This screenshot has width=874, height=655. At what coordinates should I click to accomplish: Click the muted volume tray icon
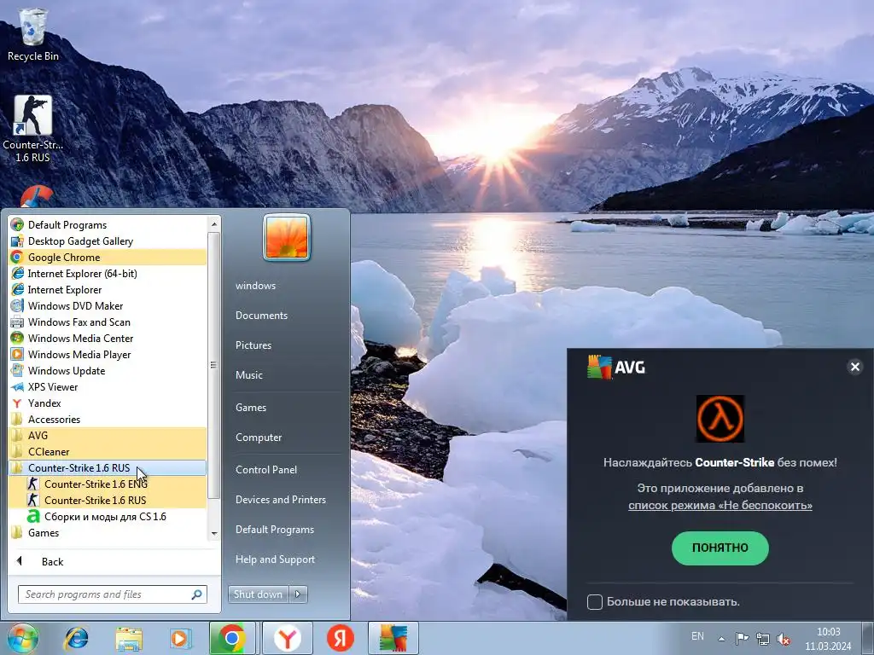pyautogui.click(x=784, y=638)
